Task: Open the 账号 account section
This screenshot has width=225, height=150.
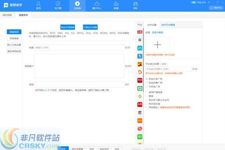Action: coord(38,5)
